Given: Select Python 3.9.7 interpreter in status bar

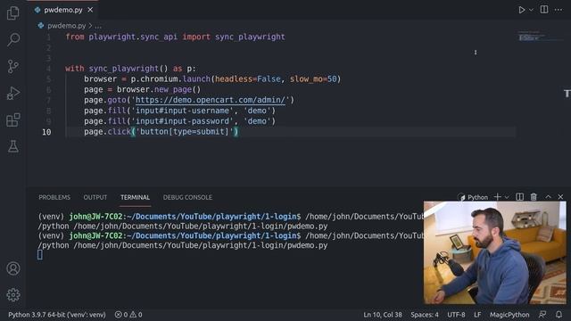Looking at the screenshot, I should point(57,315).
